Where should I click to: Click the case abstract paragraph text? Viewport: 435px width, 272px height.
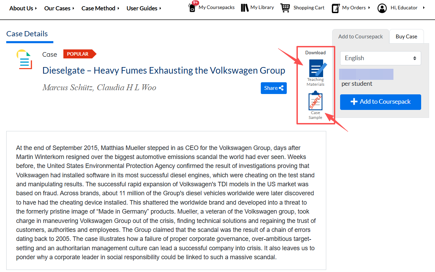[x=166, y=203]
